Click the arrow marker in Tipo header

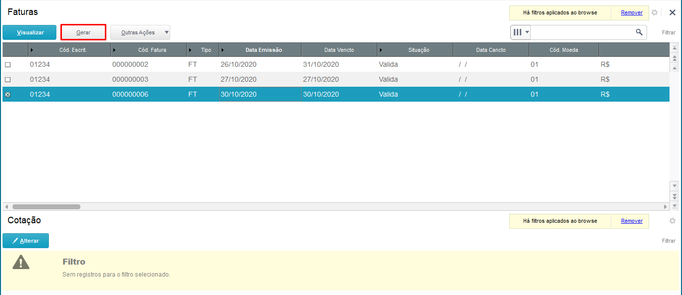click(191, 50)
